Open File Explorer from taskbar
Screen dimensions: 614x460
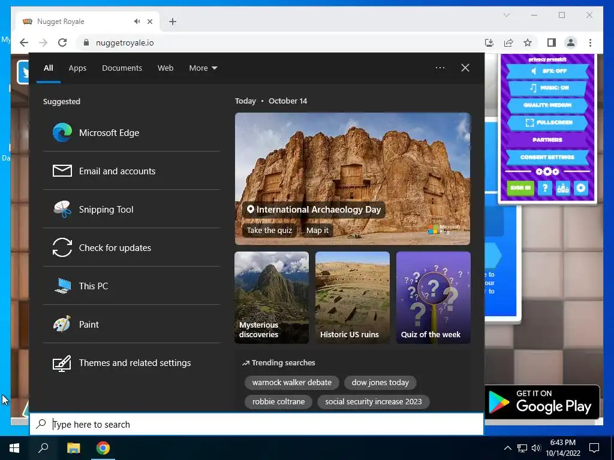tap(73, 447)
